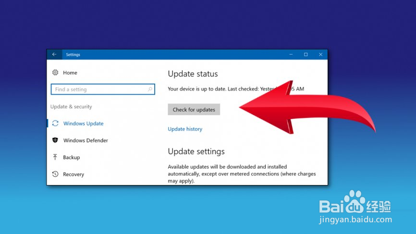Go back using the title bar arrow
416x234 pixels.
click(x=54, y=54)
